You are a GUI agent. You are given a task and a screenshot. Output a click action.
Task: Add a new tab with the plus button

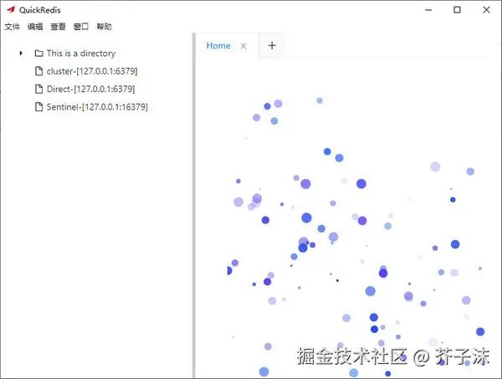tap(272, 46)
